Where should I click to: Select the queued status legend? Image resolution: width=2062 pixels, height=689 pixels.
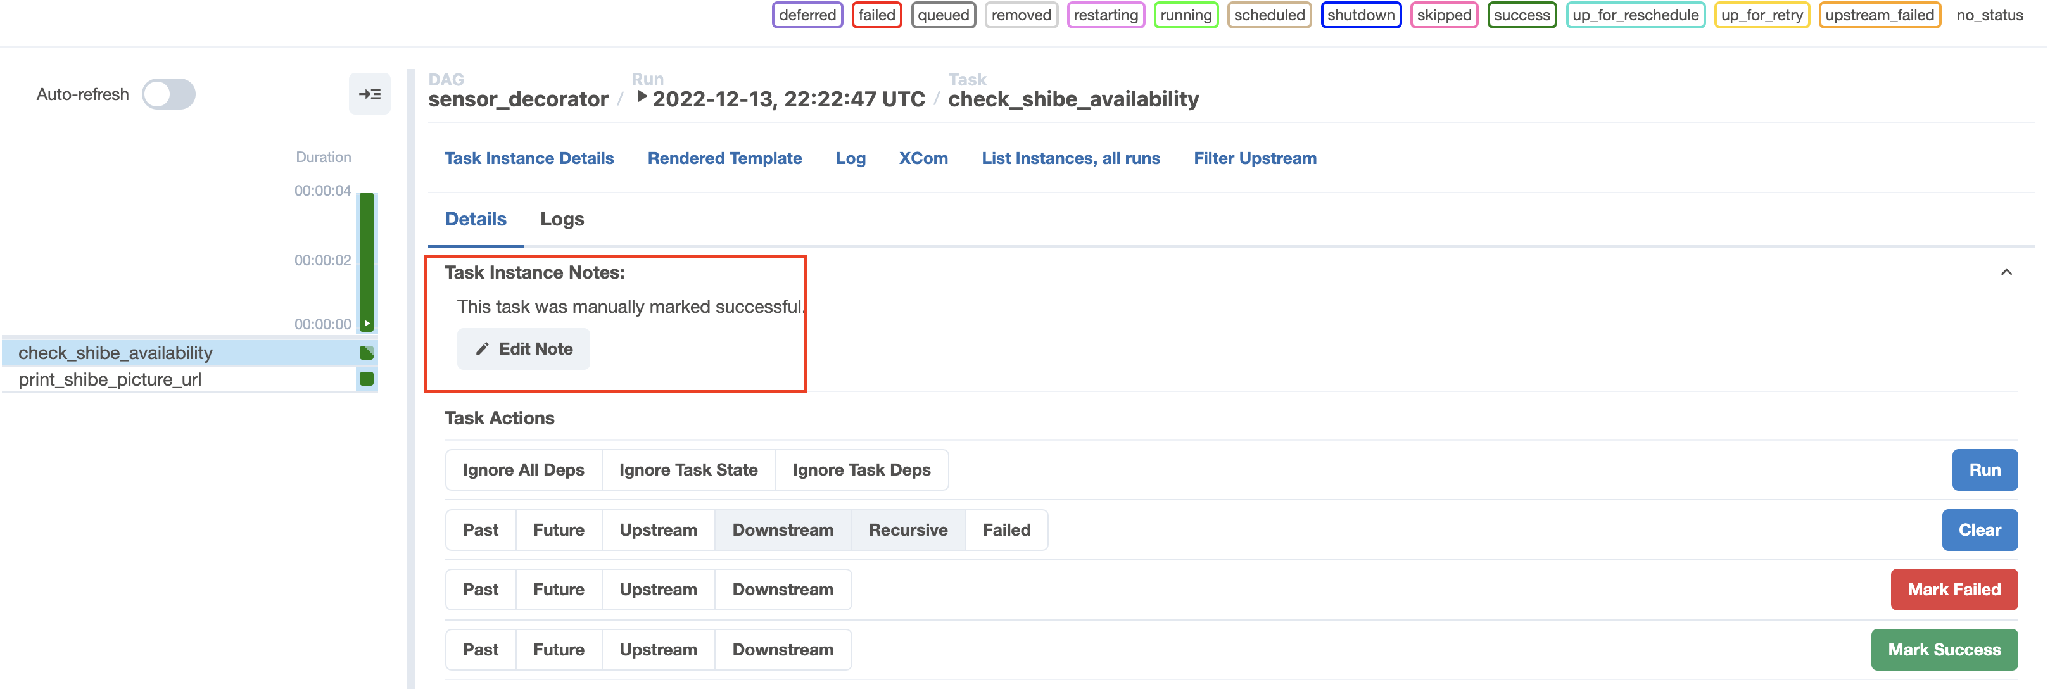(x=943, y=15)
